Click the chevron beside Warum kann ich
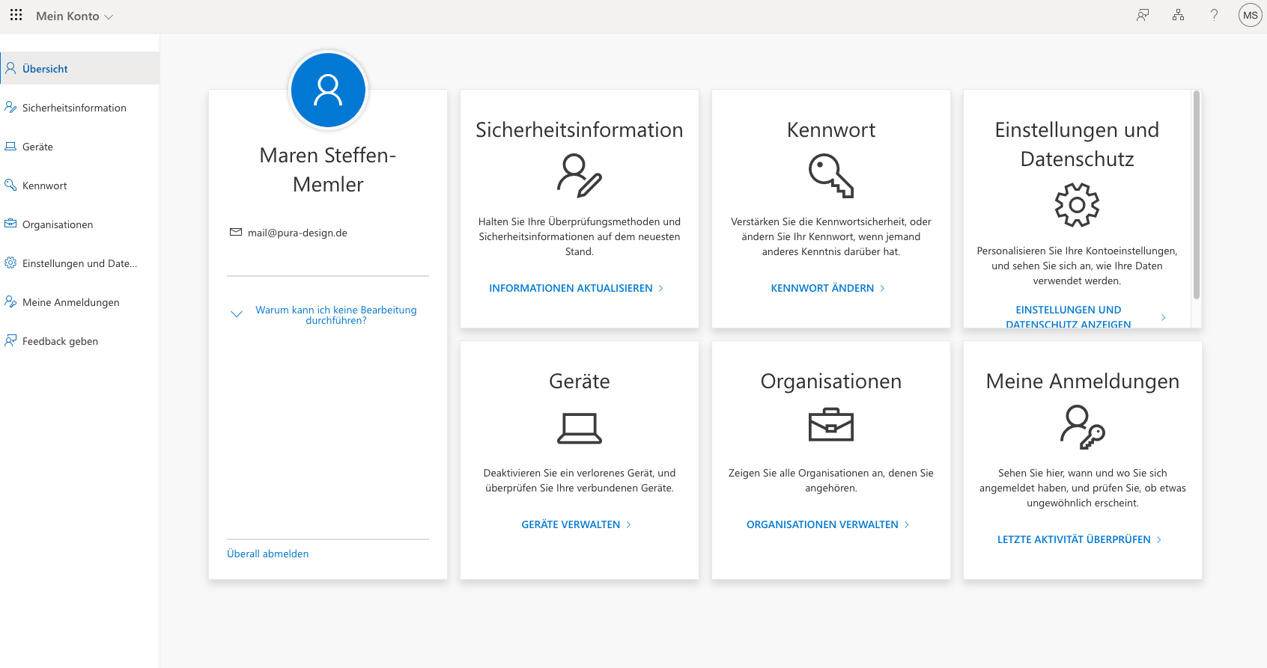1267x668 pixels. (x=237, y=314)
